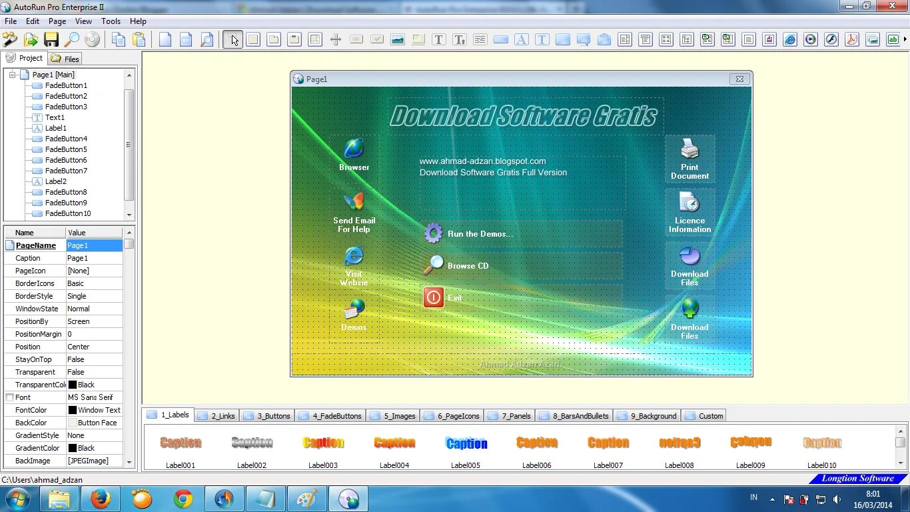Screen dimensions: 910x512
Task: Select the OK button object tool
Action: [356, 39]
